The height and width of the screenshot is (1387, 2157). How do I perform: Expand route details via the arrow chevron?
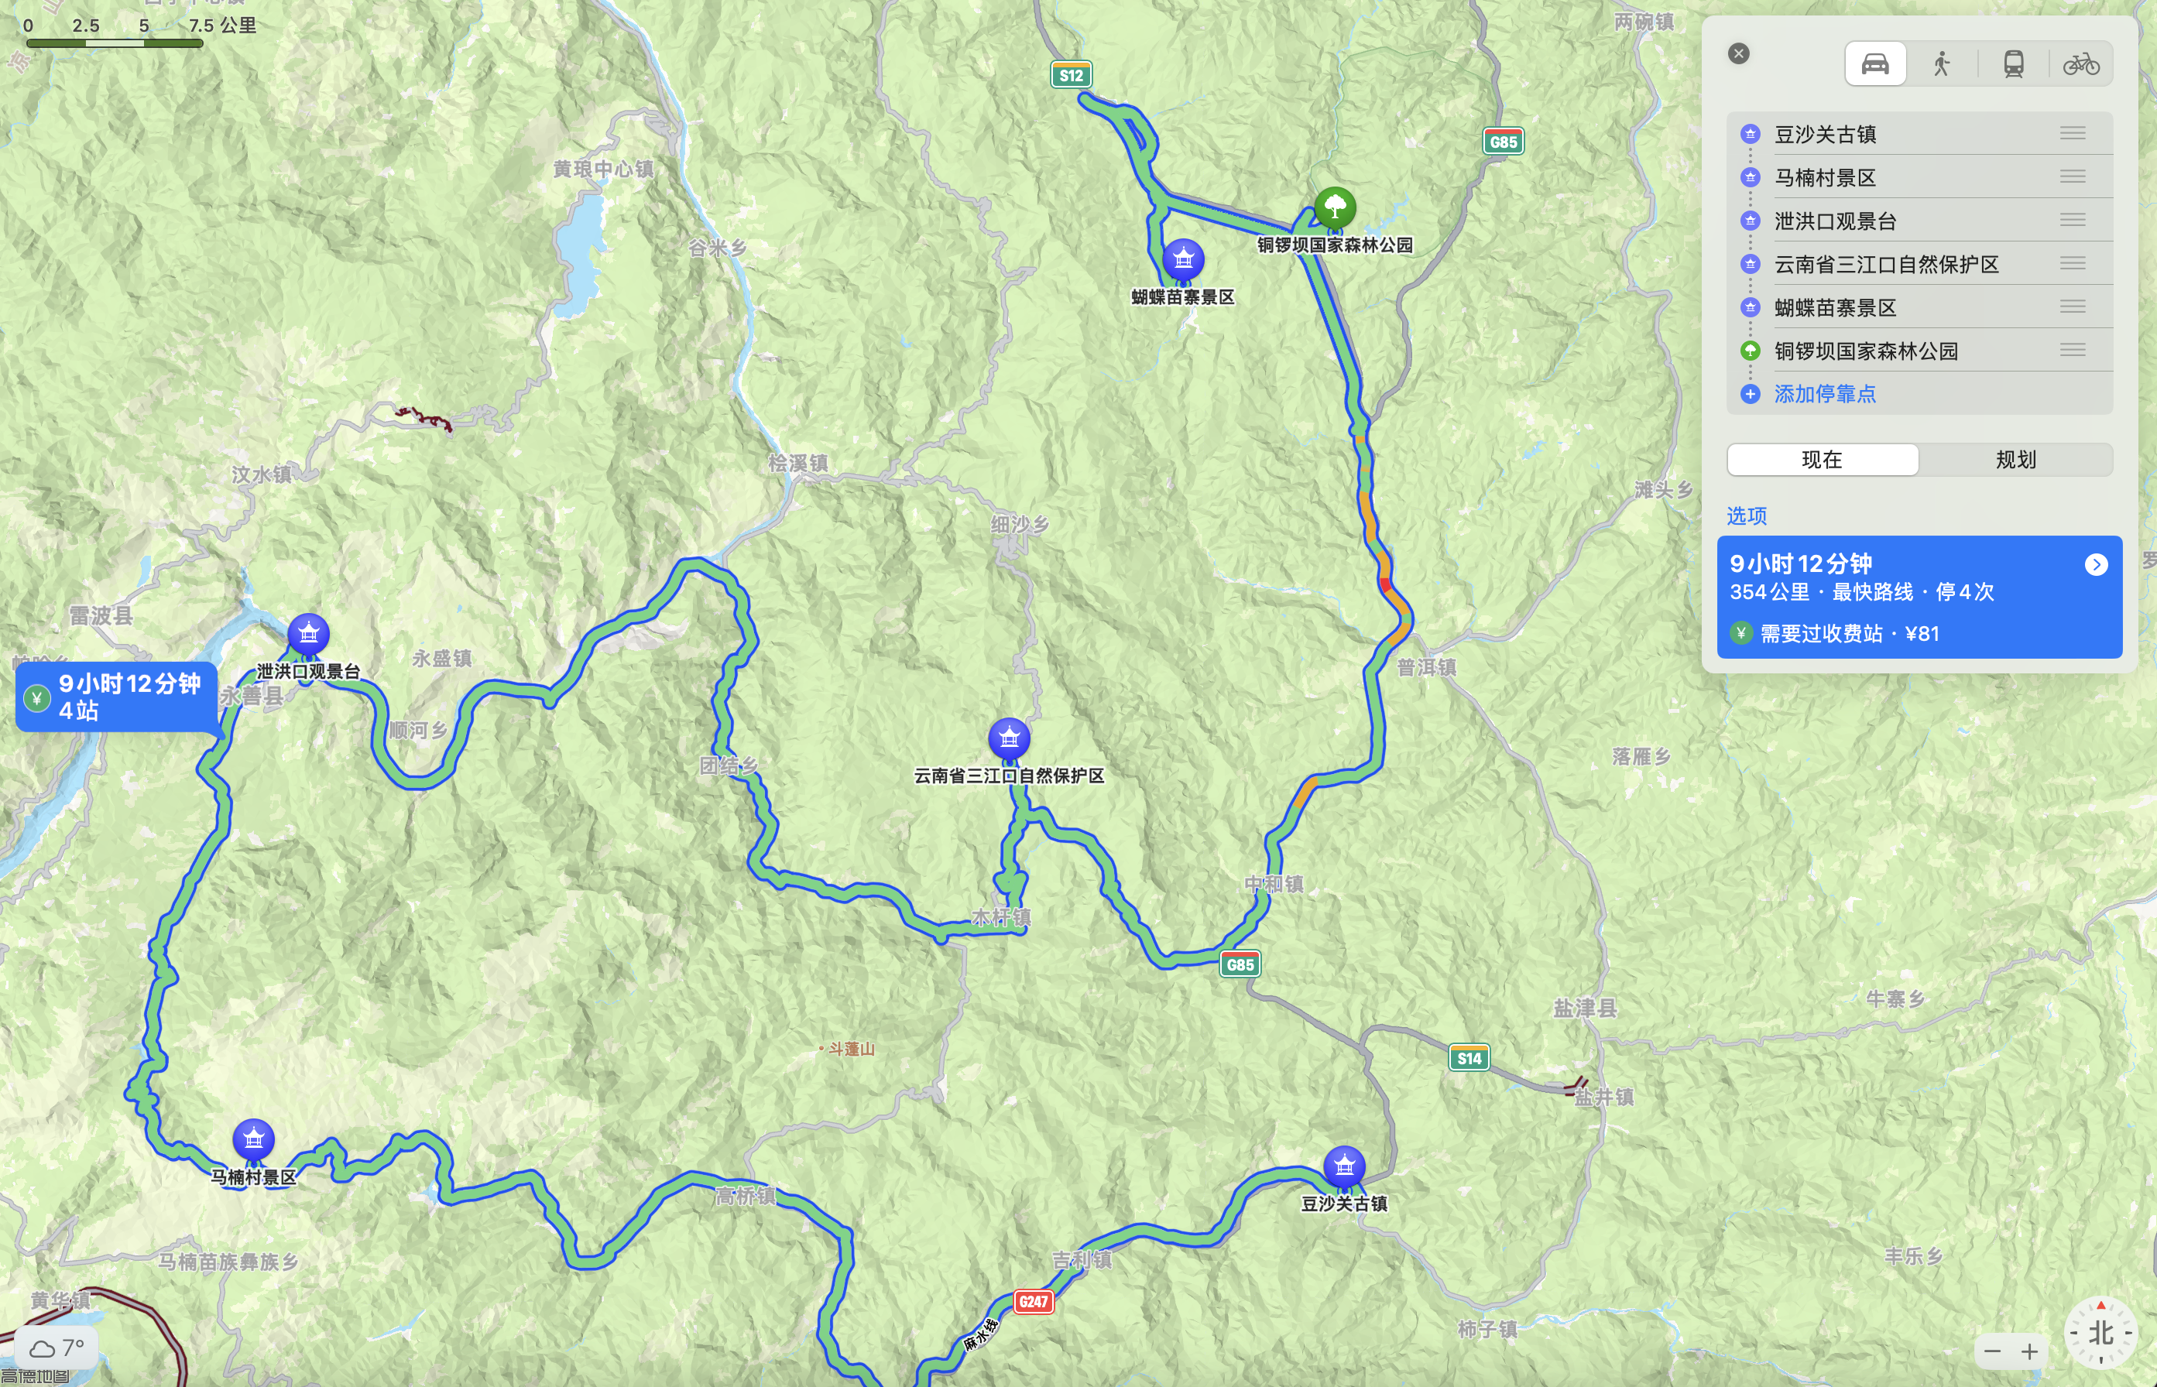tap(2096, 565)
